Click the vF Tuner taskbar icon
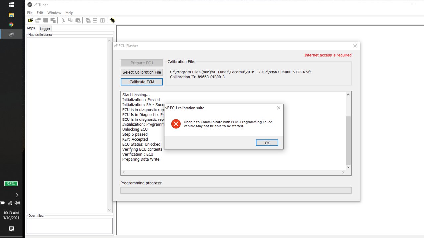 coord(11,34)
